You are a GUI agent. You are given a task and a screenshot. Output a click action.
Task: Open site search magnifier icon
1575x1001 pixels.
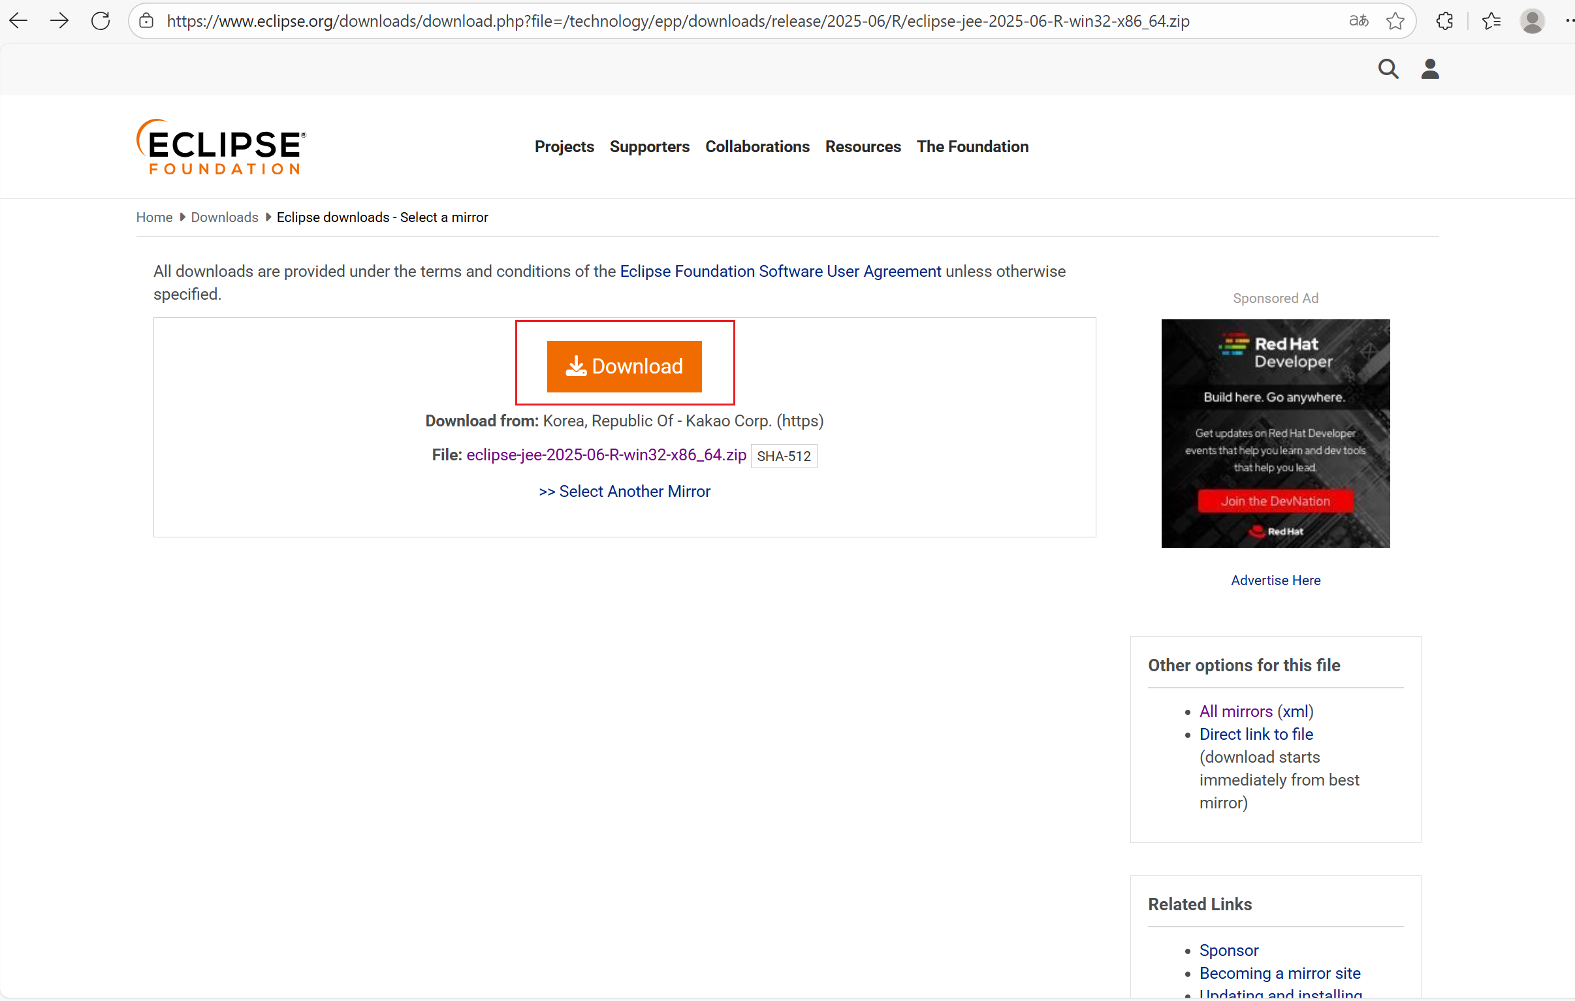[x=1388, y=69]
